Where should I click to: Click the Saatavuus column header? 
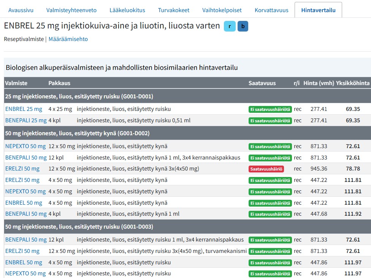(x=262, y=83)
